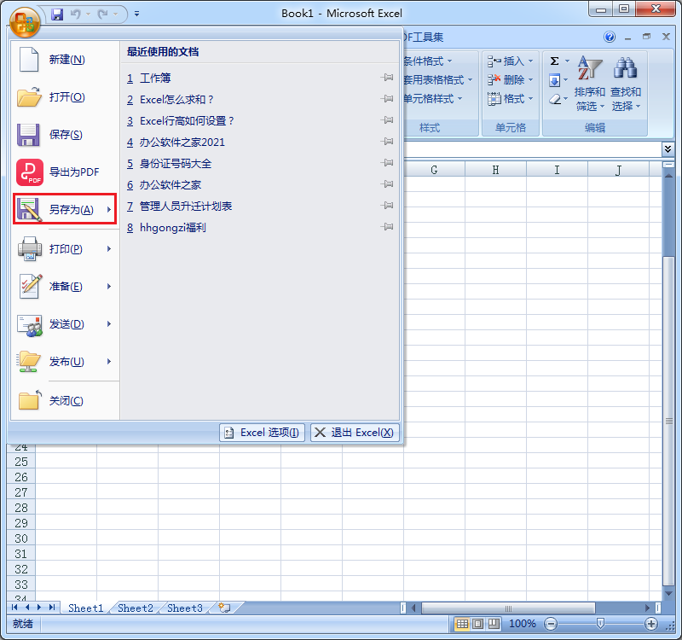Image resolution: width=682 pixels, height=640 pixels.
Task: Pin Excel行高如何设置？ to recent list
Action: tap(387, 120)
